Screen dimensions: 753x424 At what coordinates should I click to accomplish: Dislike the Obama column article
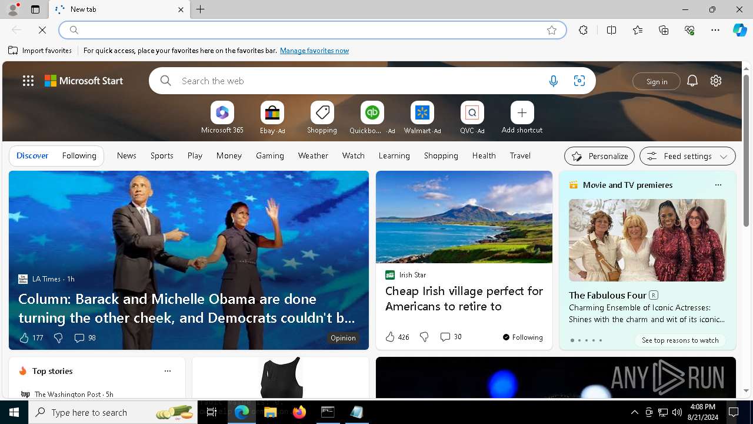[58, 337]
